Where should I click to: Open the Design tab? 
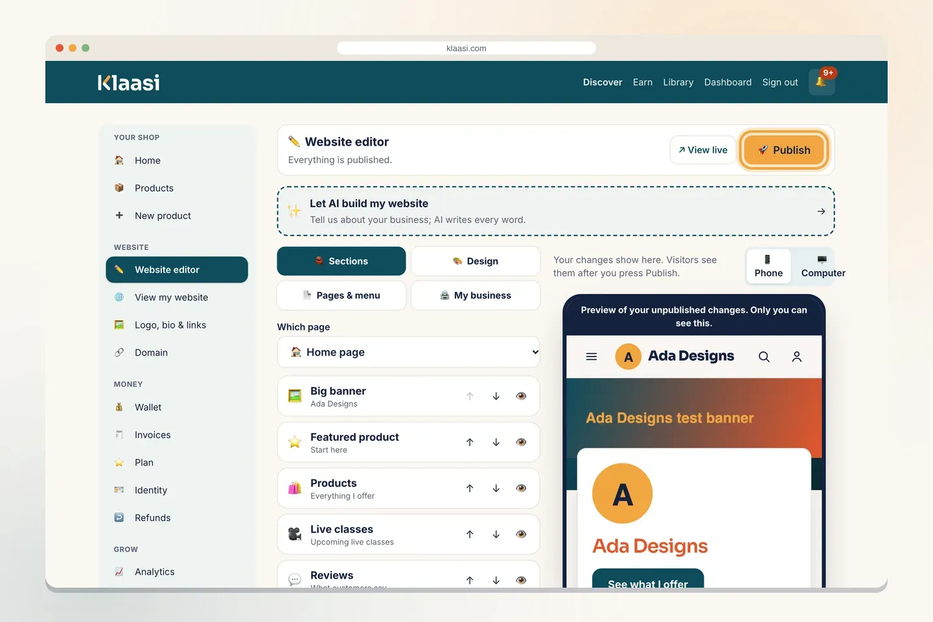476,261
